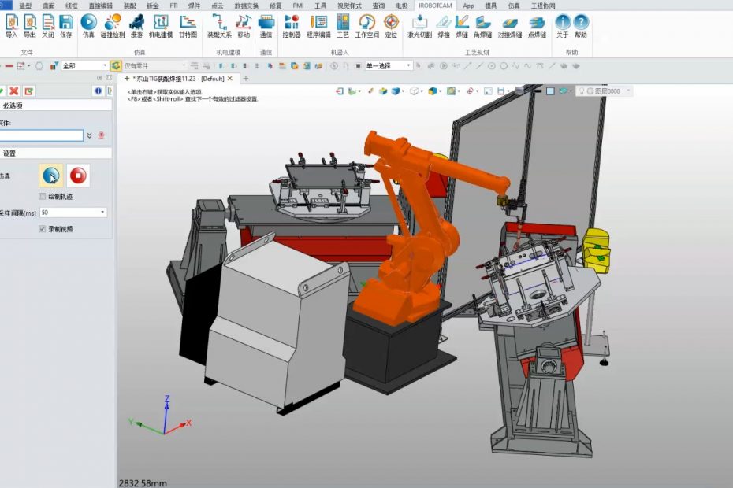This screenshot has height=488, width=733.
Task: Start simulation with the blue play button
Action: [x=51, y=176]
